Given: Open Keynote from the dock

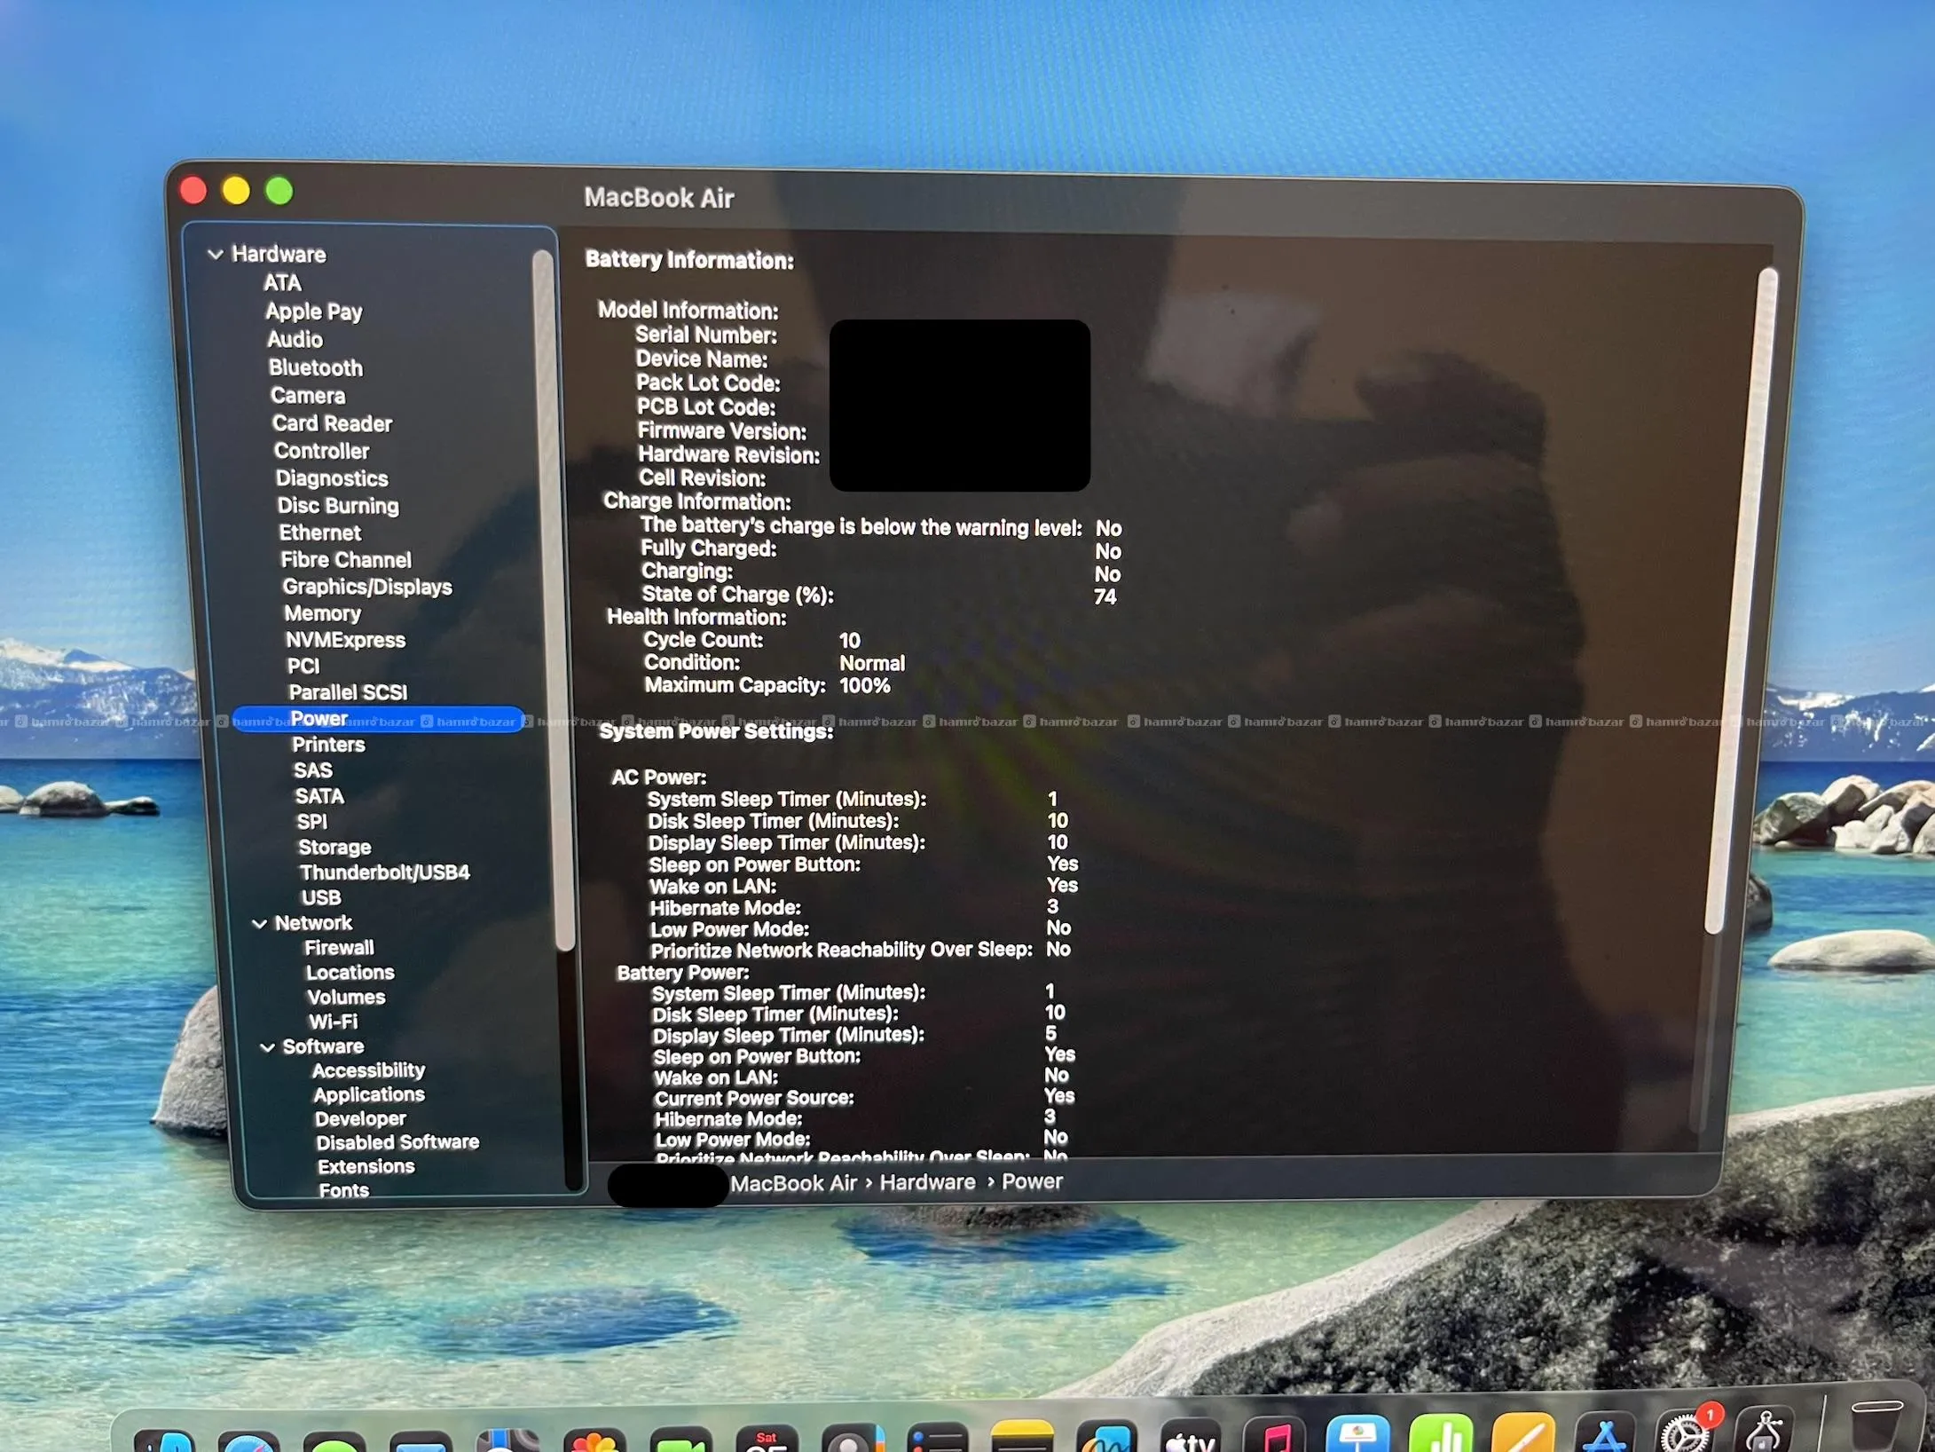Looking at the screenshot, I should [1357, 1435].
